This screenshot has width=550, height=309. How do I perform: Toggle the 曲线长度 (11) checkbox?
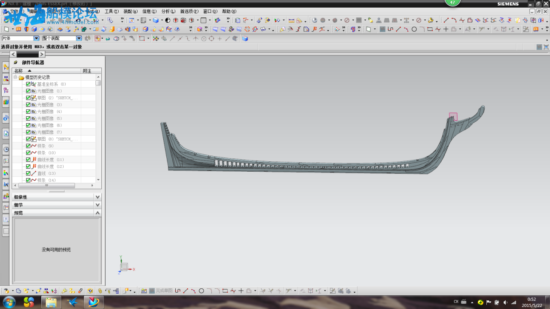[28, 160]
